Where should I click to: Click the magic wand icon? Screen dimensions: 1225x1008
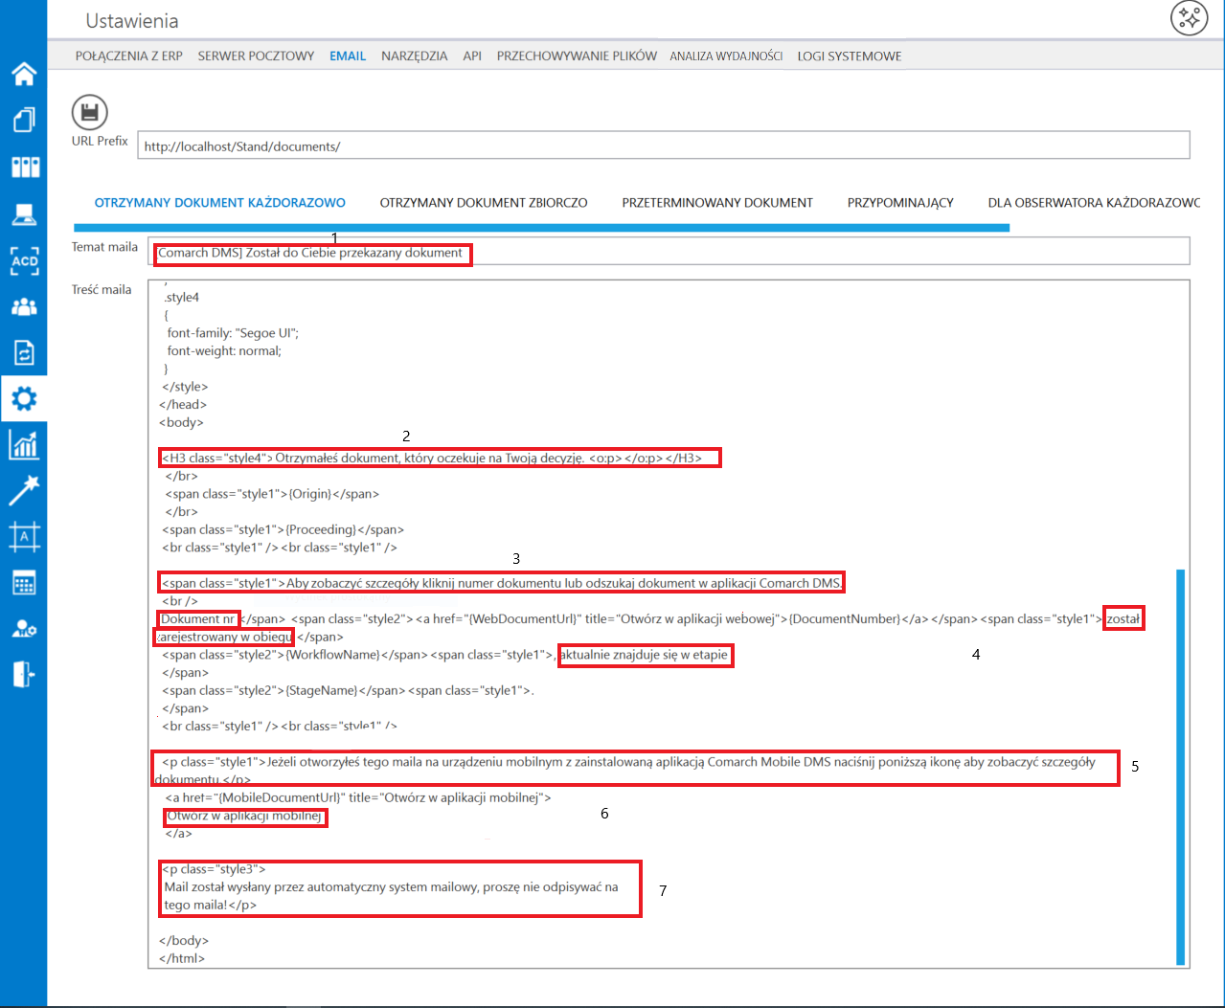[x=24, y=489]
